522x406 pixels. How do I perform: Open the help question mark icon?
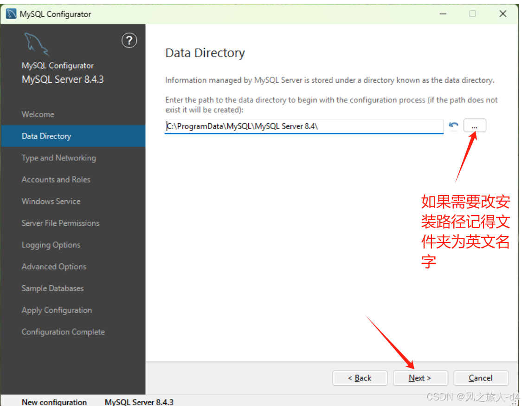point(129,40)
